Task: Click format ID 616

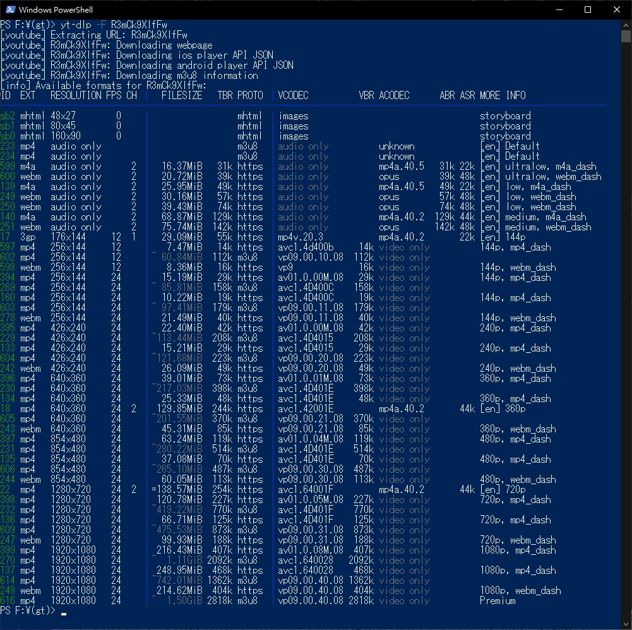Action: pos(8,600)
